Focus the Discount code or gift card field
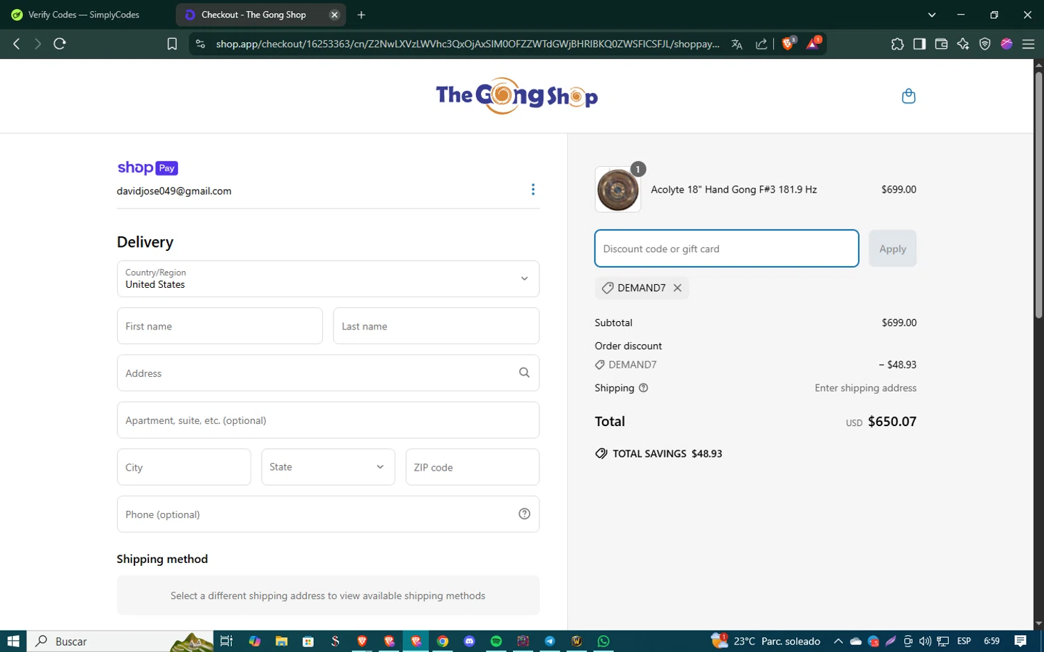The height and width of the screenshot is (652, 1044). [727, 248]
